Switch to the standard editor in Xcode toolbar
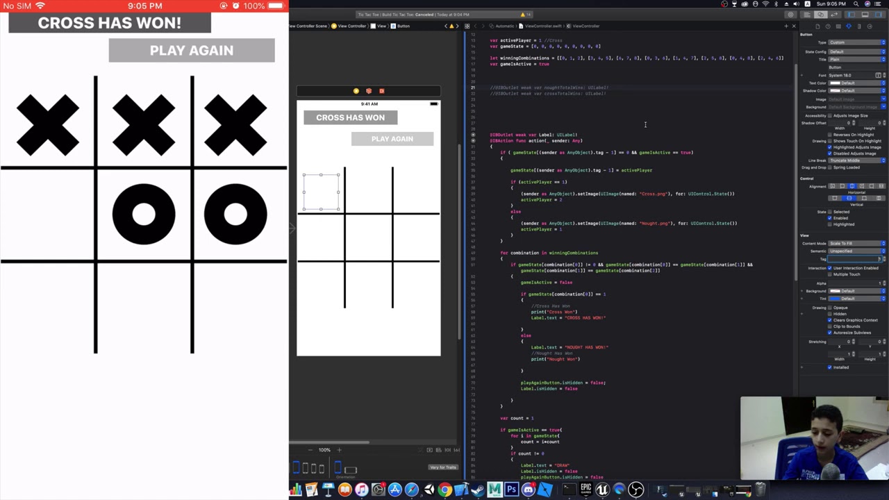Screen dimensions: 889x500 coord(807,15)
